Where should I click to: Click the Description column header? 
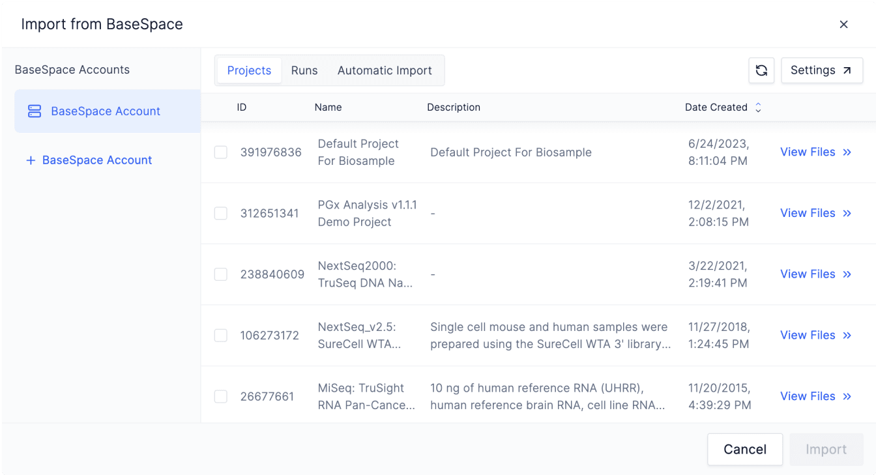[454, 108]
